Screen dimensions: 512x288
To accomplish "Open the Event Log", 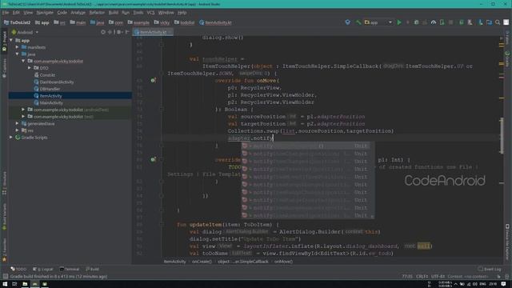I will tap(490, 269).
